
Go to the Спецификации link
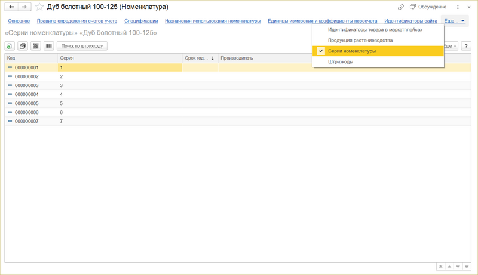tap(141, 21)
